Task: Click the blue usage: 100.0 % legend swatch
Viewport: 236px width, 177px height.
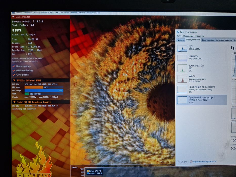Action: pyautogui.click(x=88, y=173)
